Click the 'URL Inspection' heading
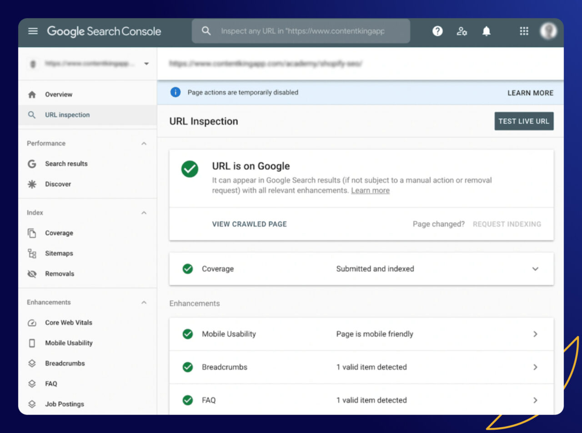Image resolution: width=582 pixels, height=433 pixels. point(204,121)
